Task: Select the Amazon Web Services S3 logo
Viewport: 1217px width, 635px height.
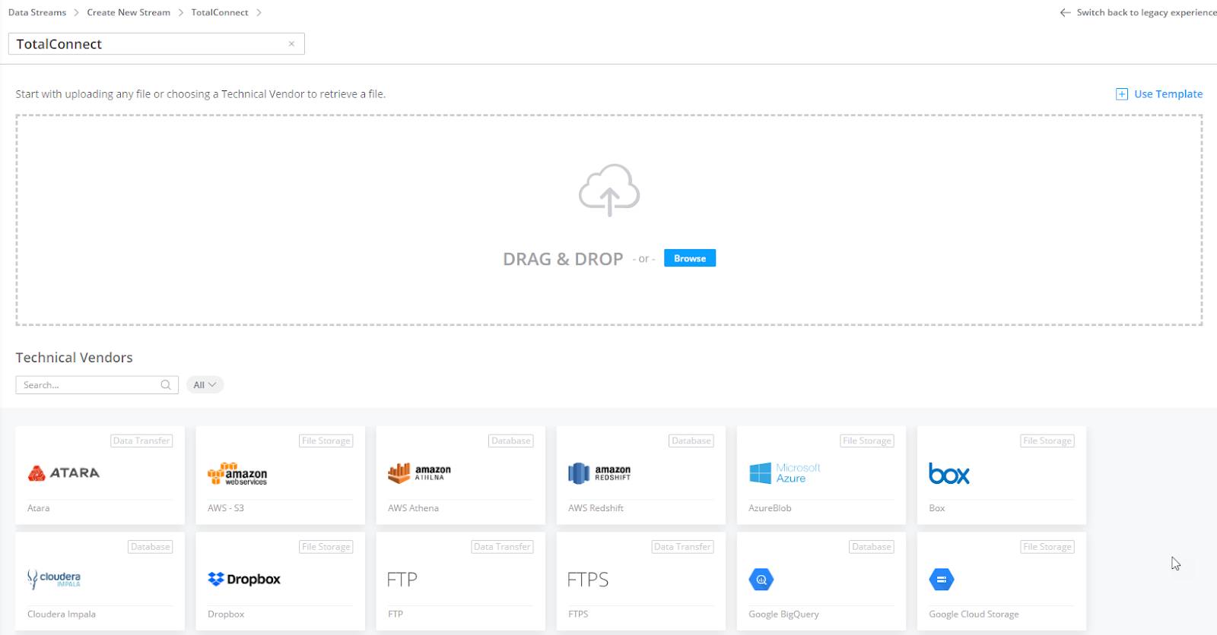Action: point(237,474)
